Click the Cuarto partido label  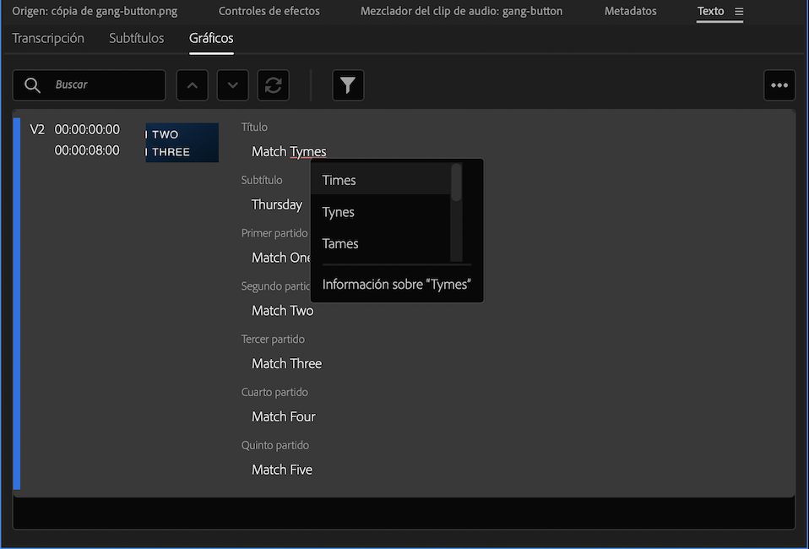(274, 392)
